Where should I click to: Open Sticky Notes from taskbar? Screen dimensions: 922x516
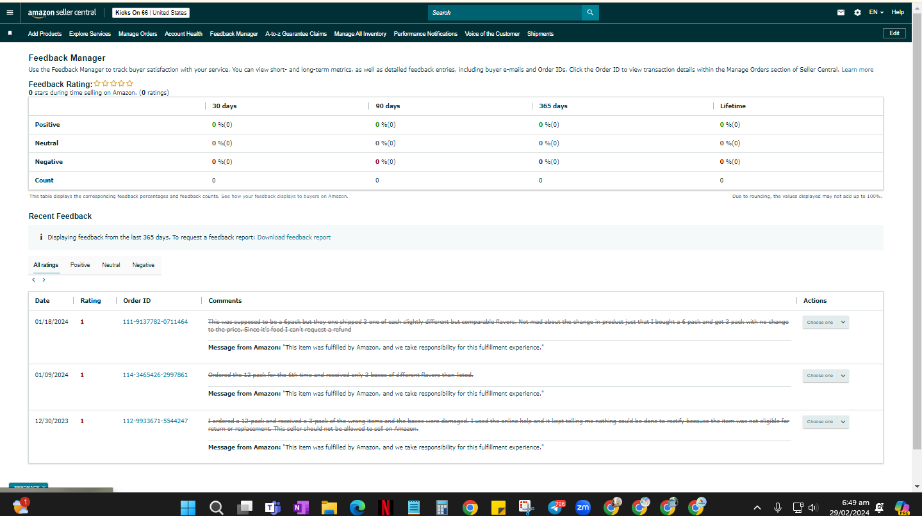498,508
